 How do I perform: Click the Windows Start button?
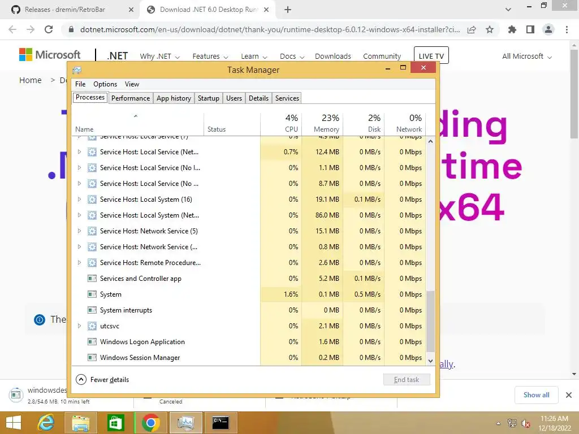(x=14, y=423)
